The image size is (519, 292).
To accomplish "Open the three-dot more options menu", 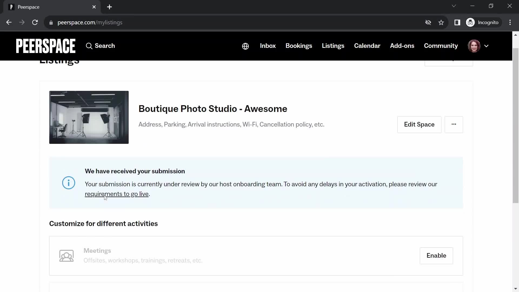I will (454, 124).
